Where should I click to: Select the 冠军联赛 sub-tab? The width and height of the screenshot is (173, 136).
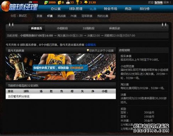coord(87,16)
